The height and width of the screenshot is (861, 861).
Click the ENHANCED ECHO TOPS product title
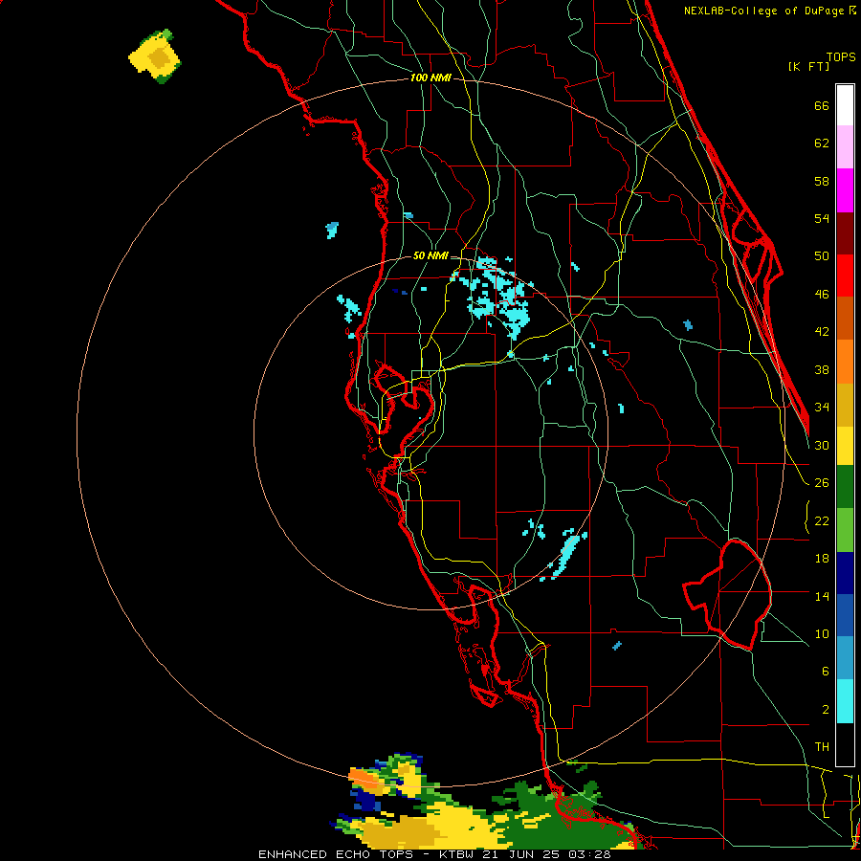click(x=336, y=854)
